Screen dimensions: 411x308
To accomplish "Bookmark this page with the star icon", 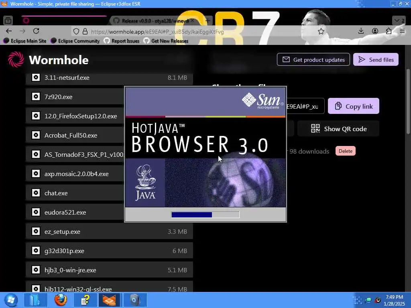I will (321, 32).
